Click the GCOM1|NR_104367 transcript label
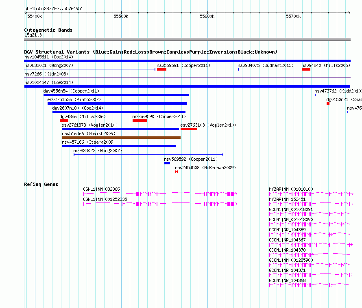Image resolution: width=362 pixels, height=308 pixels. [x=287, y=240]
